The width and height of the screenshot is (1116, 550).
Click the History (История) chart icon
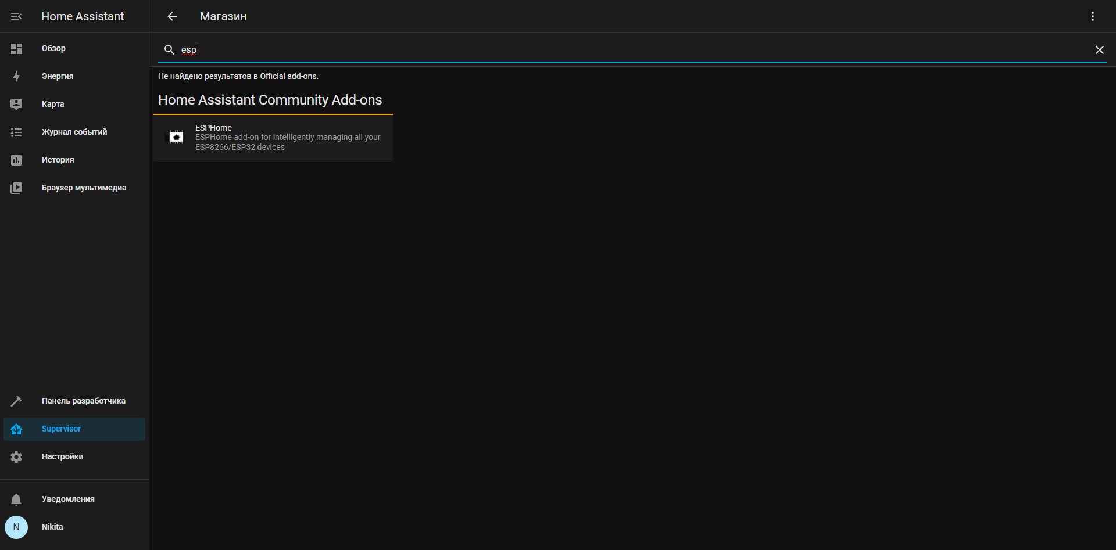click(16, 160)
